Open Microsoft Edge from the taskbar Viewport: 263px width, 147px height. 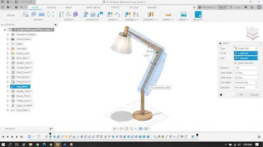44,144
